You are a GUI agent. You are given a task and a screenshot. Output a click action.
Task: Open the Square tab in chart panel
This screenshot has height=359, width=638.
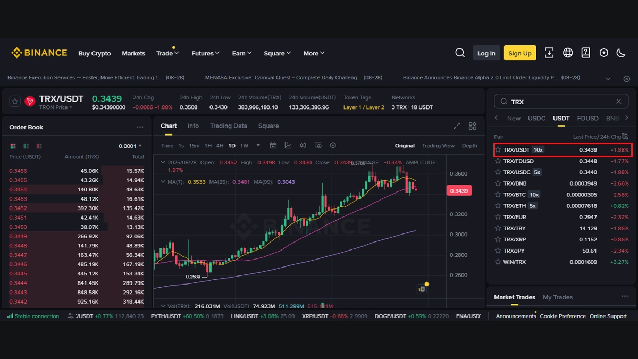268,126
